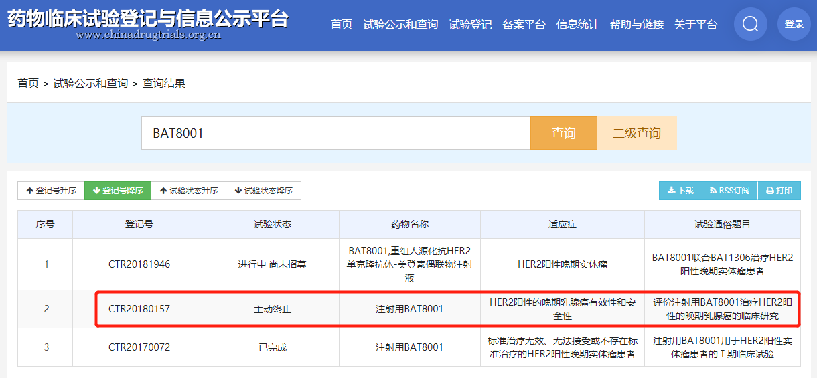The image size is (817, 378).
Task: Go to 试验登记 nav item
Action: (x=470, y=25)
